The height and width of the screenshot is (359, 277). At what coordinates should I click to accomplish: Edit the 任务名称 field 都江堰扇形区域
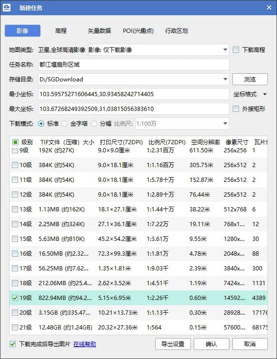(x=134, y=65)
